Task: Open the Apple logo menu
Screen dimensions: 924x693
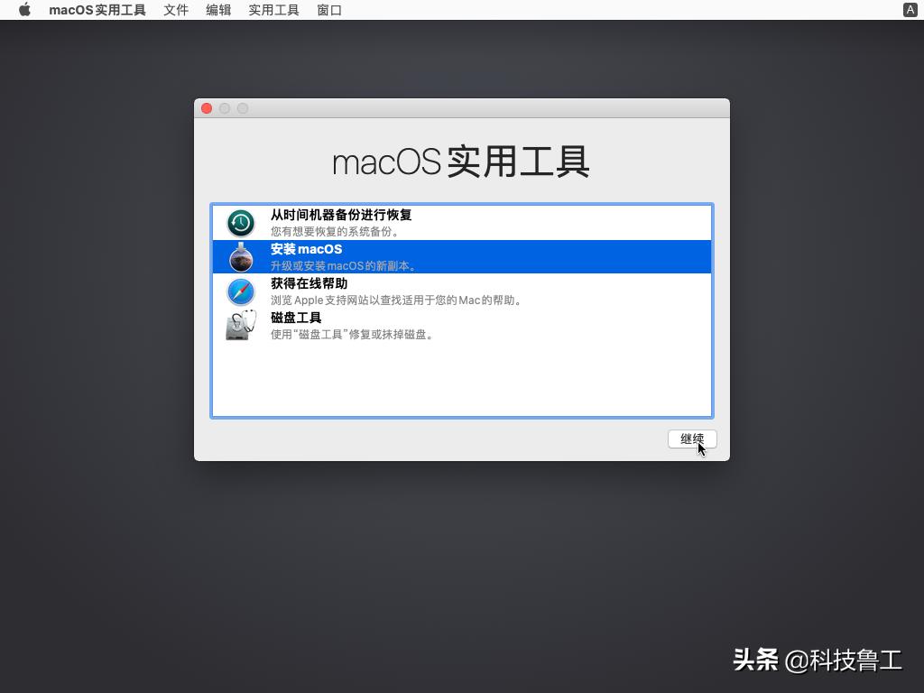Action: click(24, 10)
